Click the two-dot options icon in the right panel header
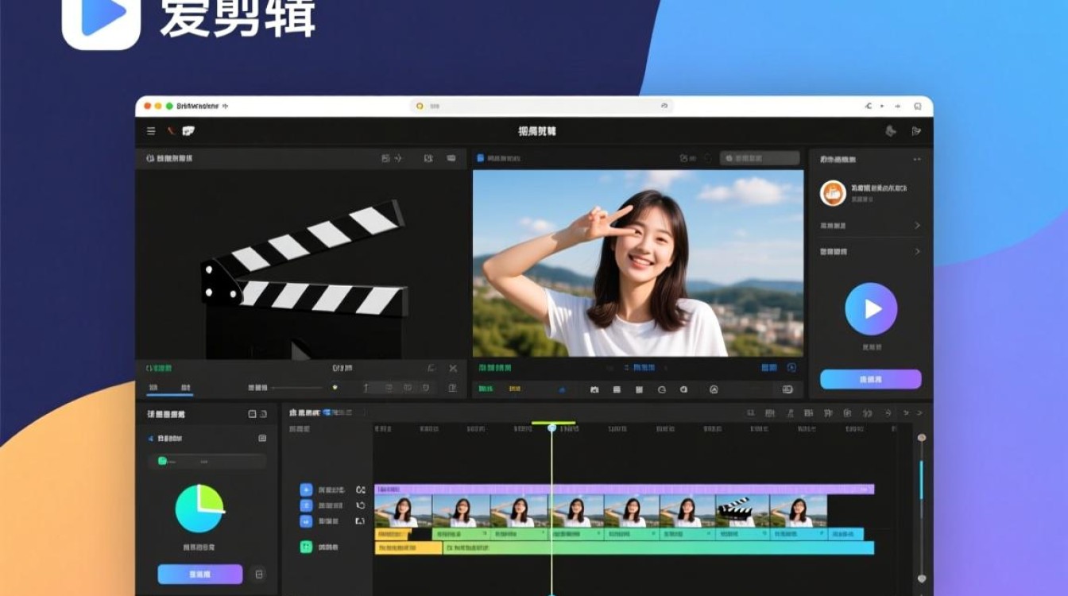 pos(917,159)
